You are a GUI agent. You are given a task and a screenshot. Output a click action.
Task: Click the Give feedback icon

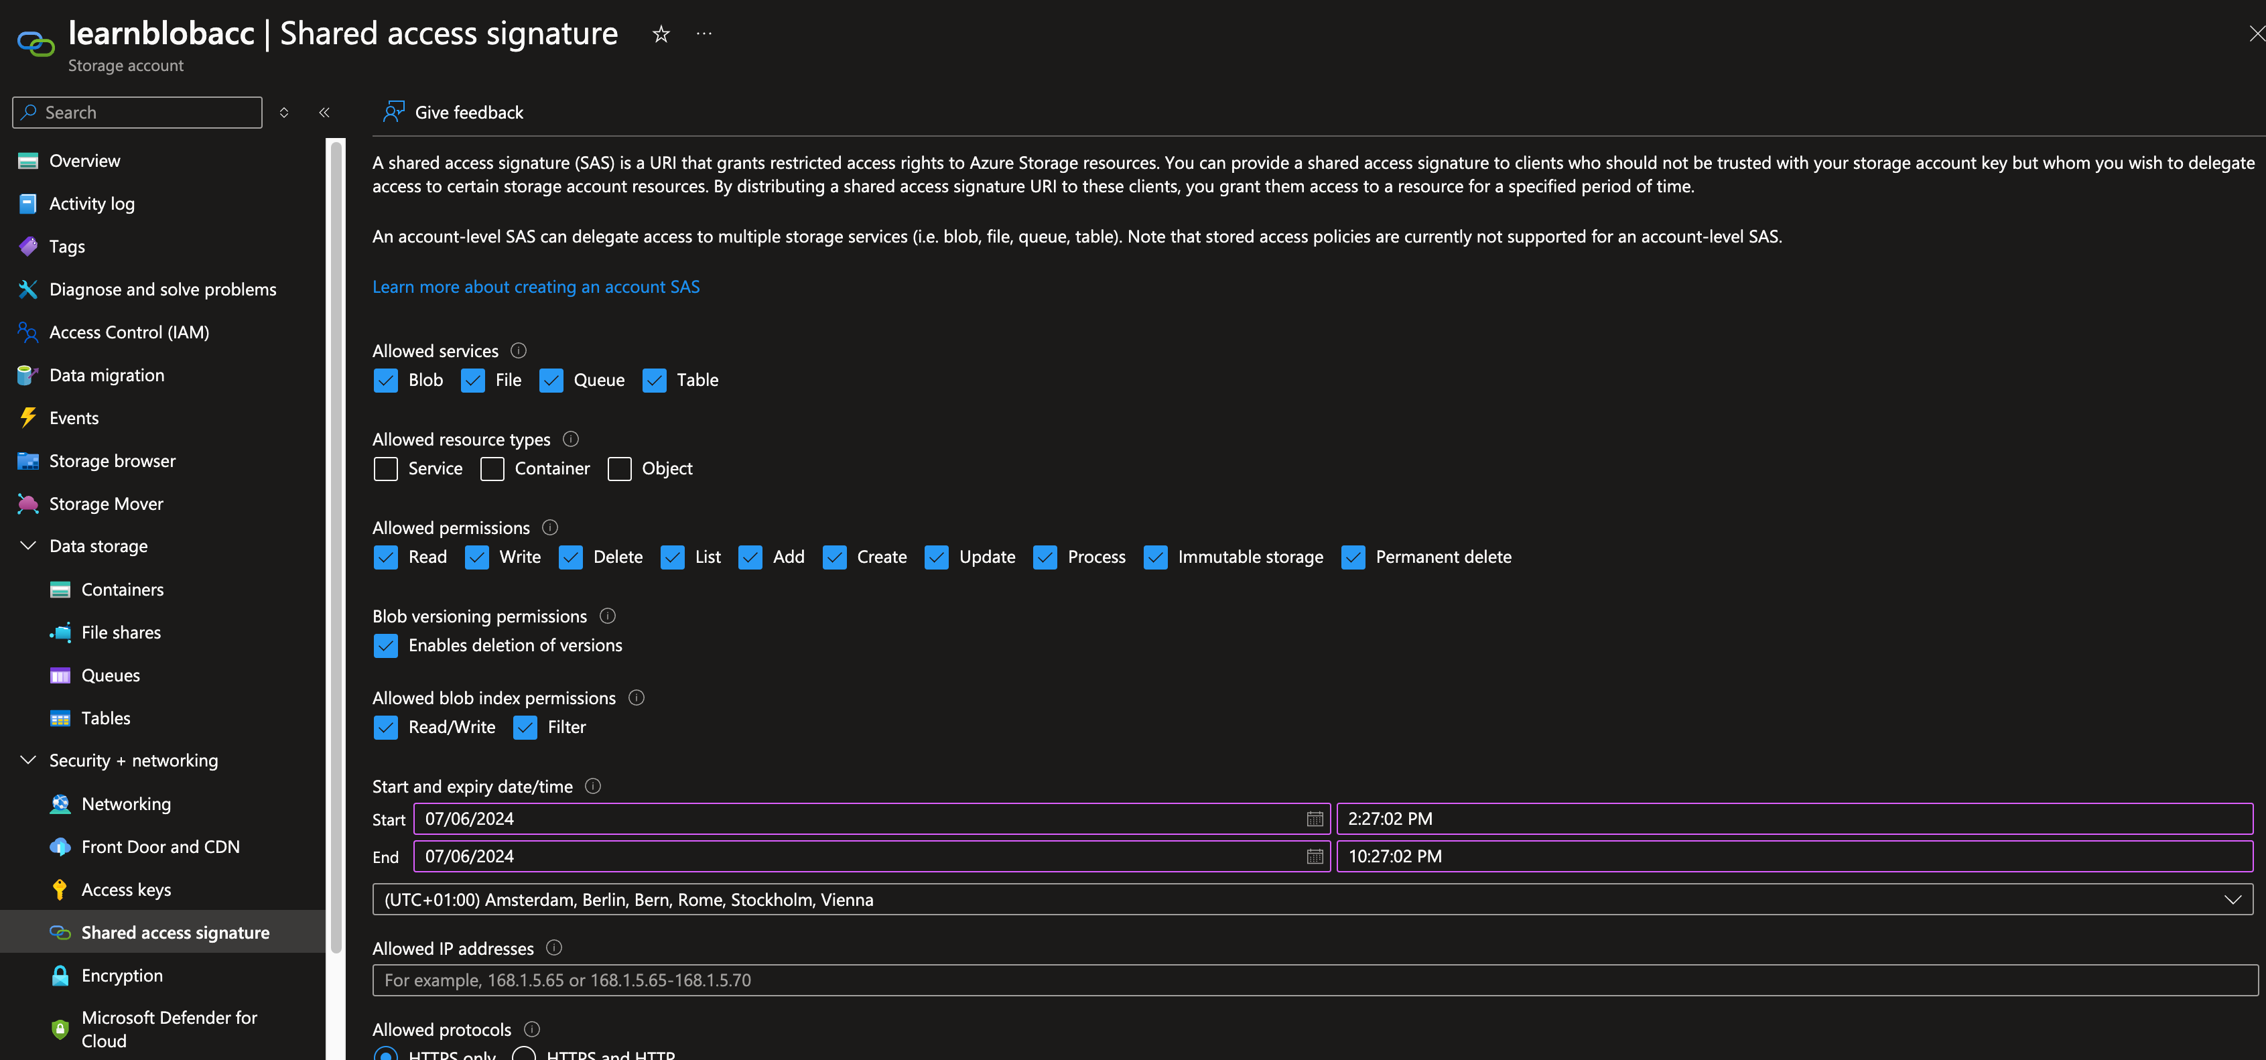point(393,112)
